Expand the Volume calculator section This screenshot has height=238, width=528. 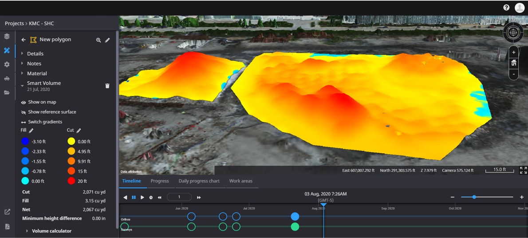pos(51,231)
